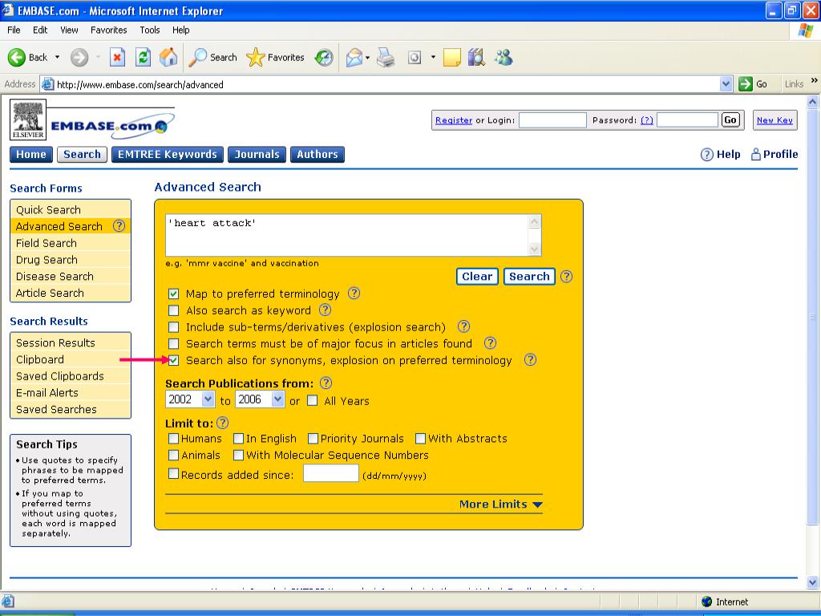Click the Print toolbar icon
This screenshot has height=616, width=821.
click(x=386, y=57)
